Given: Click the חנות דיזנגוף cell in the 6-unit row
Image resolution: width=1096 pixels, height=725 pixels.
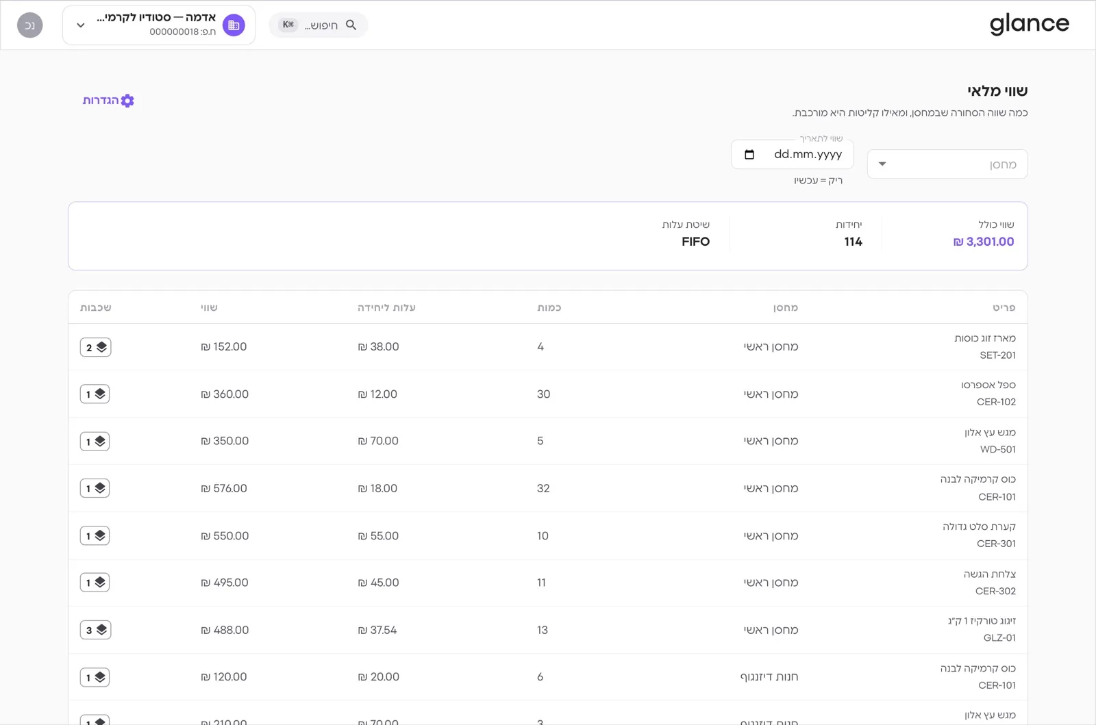Looking at the screenshot, I should tap(769, 677).
